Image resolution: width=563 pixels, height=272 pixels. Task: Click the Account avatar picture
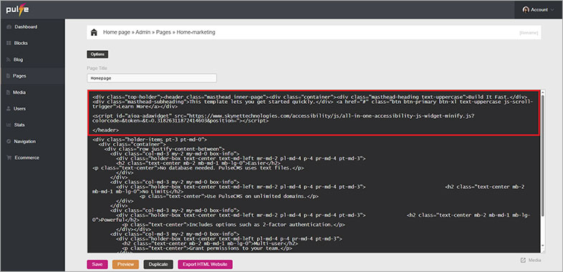click(526, 10)
